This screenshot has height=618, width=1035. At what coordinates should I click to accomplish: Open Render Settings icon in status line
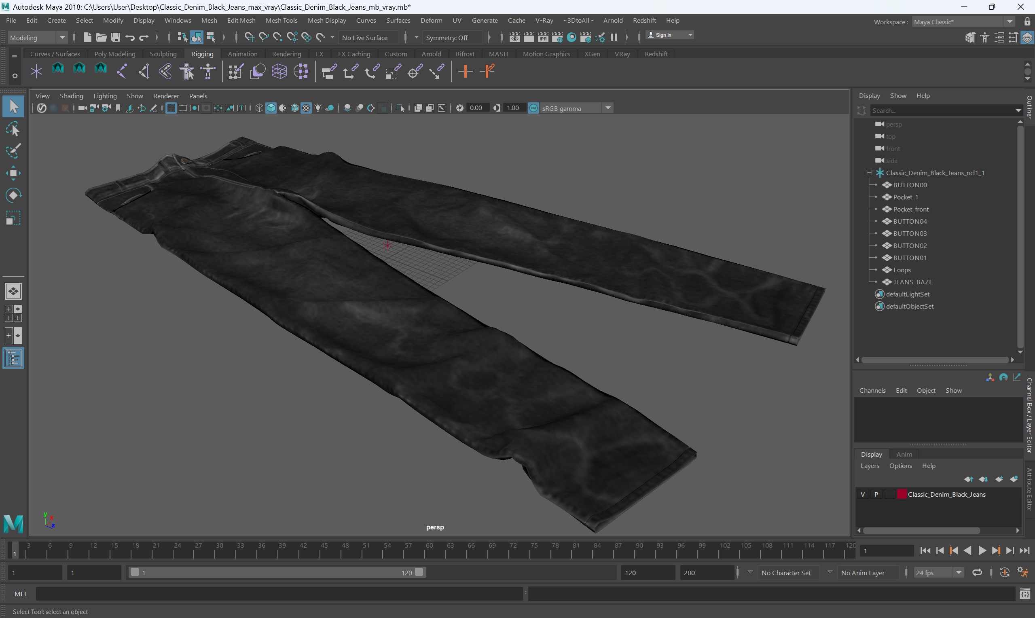point(557,38)
